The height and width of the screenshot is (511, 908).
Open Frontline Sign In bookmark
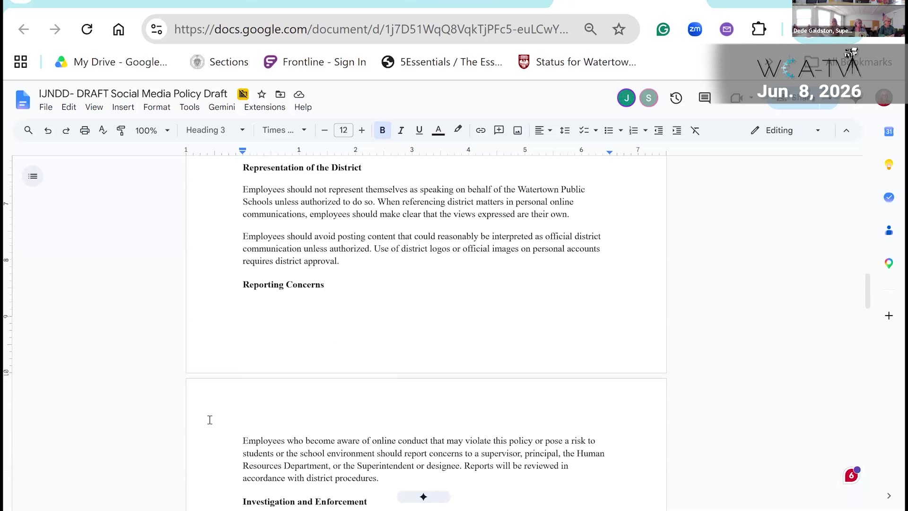tap(315, 62)
